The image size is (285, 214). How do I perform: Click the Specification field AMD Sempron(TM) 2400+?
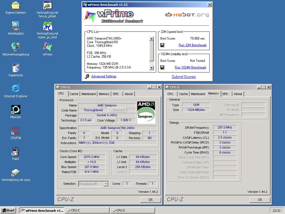tap(118, 128)
